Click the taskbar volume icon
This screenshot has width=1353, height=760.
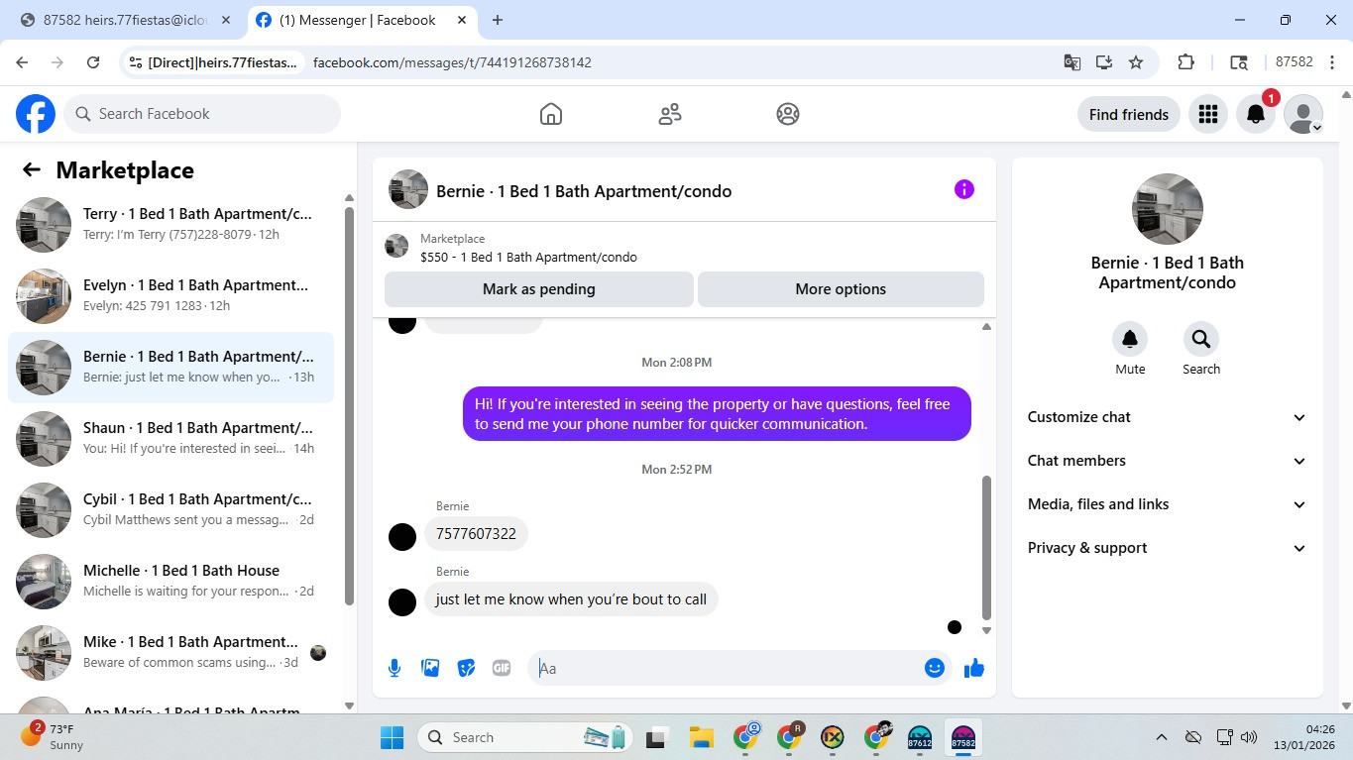[1248, 737]
